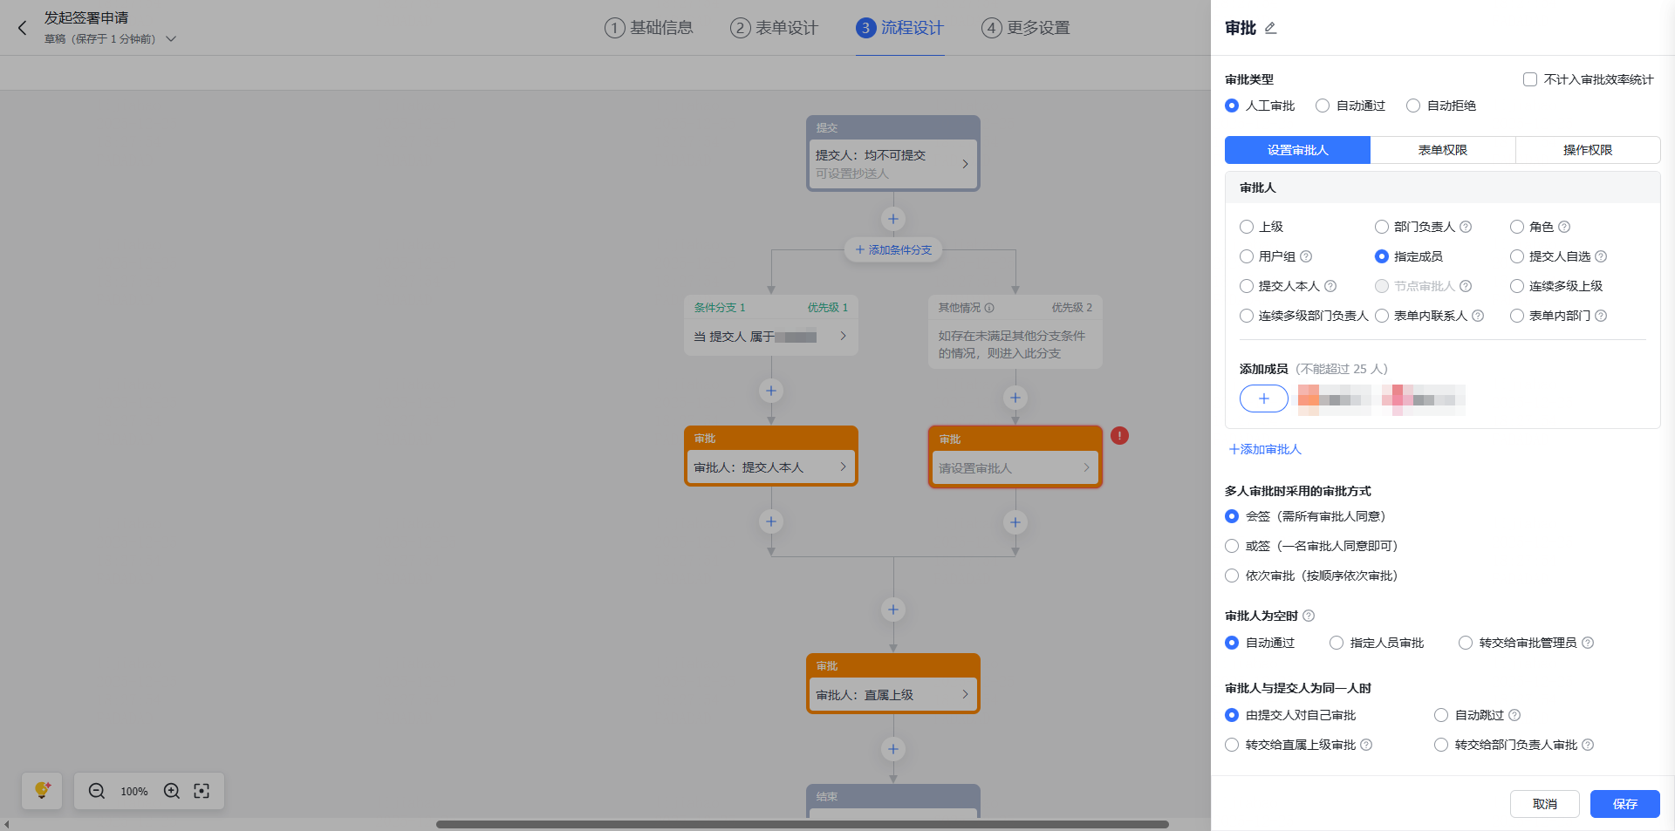Click the plus button to add member
This screenshot has height=831, width=1675.
pyautogui.click(x=1263, y=398)
